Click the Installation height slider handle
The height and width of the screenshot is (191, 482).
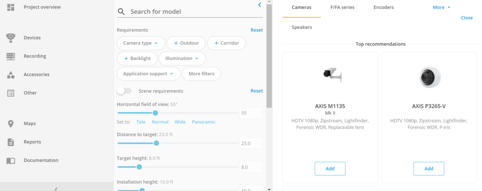pyautogui.click(x=142, y=190)
